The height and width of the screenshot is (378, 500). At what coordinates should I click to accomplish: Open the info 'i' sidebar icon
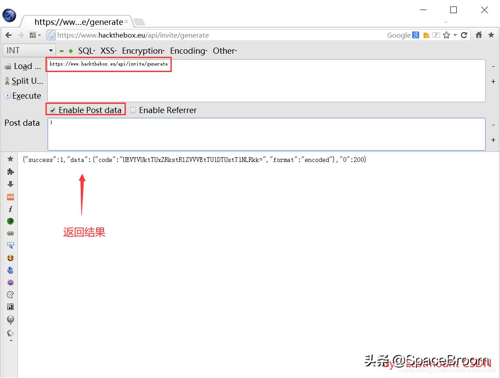[10, 209]
